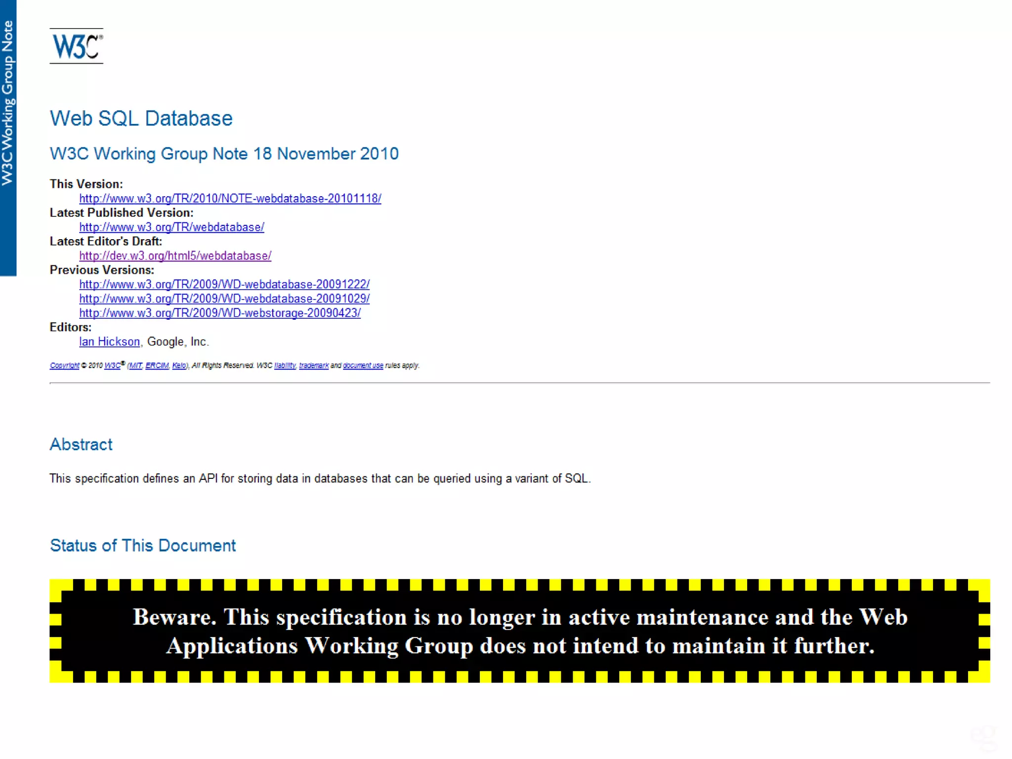Viewport: 1012px width, 759px height.
Task: Click the small W3C link in copyright line
Action: tap(112, 366)
